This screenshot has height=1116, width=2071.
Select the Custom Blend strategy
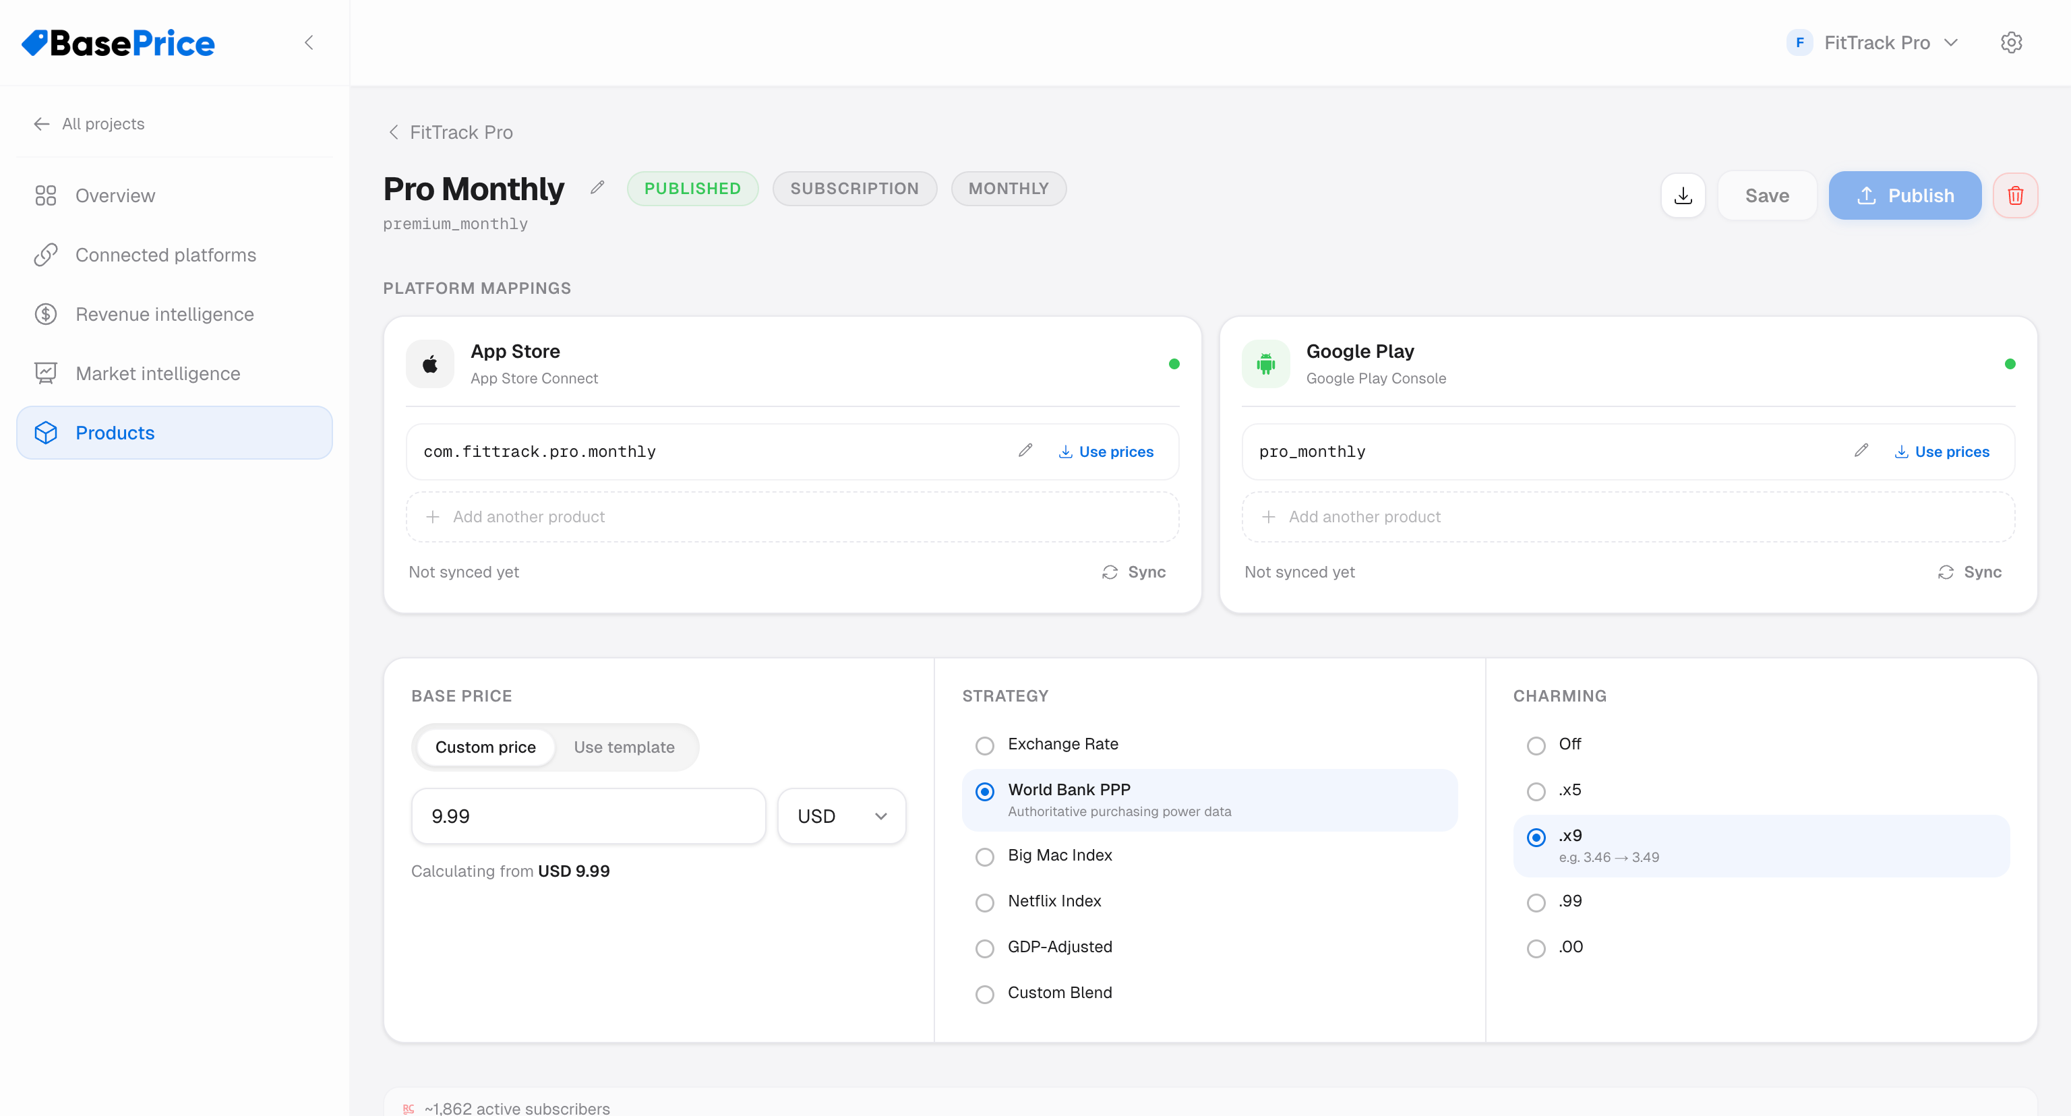coord(1210,993)
